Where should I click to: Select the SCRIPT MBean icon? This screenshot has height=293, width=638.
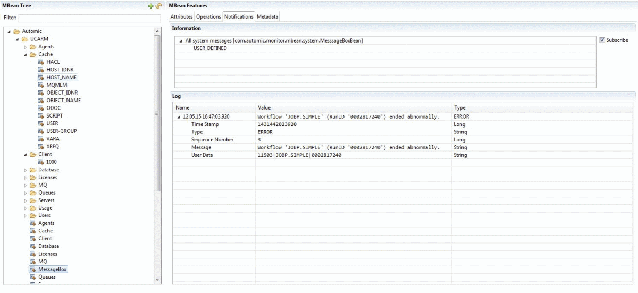pyautogui.click(x=41, y=115)
